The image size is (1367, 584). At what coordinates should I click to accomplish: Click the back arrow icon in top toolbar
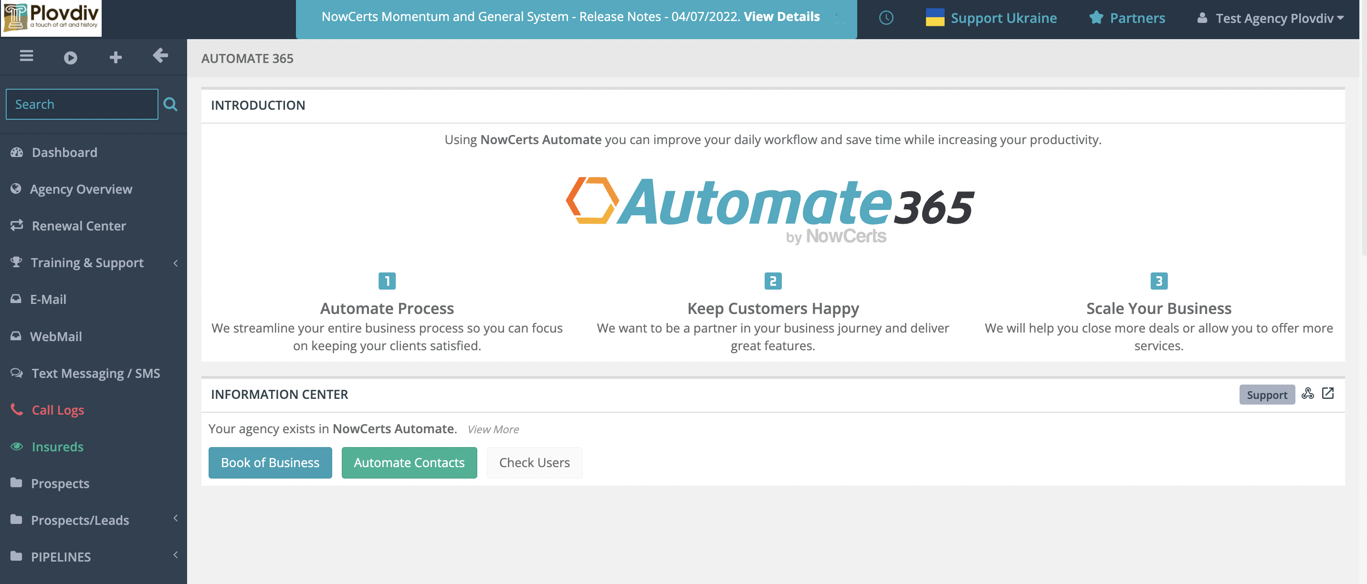point(159,56)
